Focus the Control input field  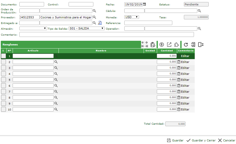pyautogui.click(x=81, y=4)
